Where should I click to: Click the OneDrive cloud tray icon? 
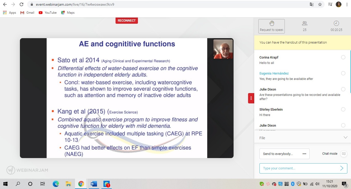tap(274, 184)
